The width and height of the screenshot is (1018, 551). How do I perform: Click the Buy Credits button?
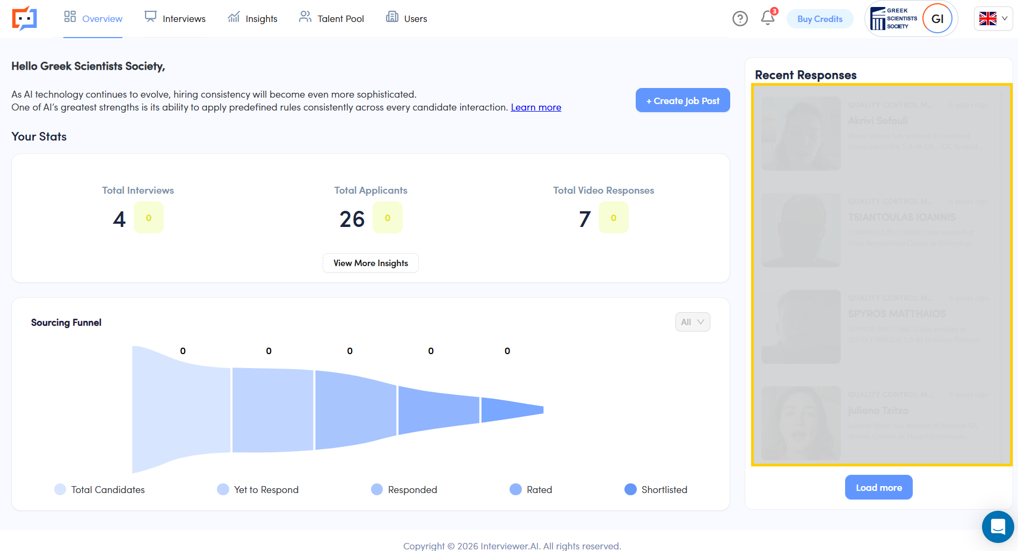click(x=820, y=19)
